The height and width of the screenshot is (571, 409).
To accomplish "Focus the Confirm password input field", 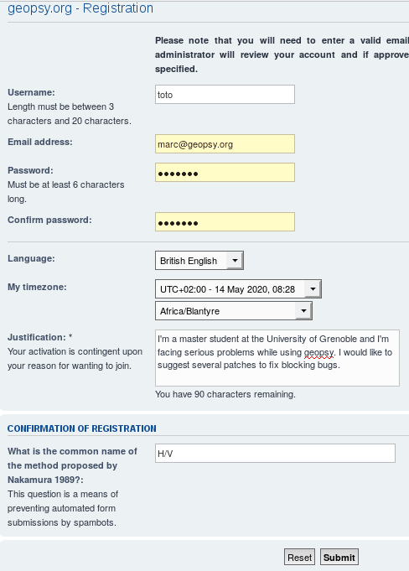I will tap(225, 222).
